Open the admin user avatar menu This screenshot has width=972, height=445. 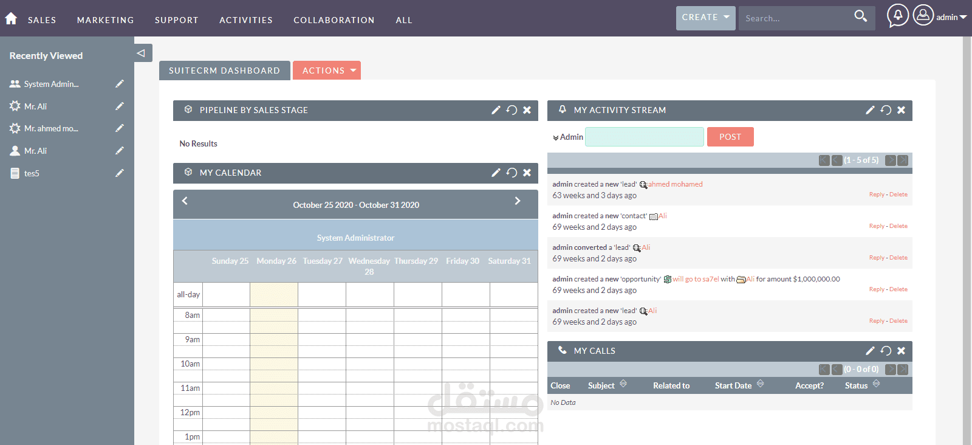[923, 15]
